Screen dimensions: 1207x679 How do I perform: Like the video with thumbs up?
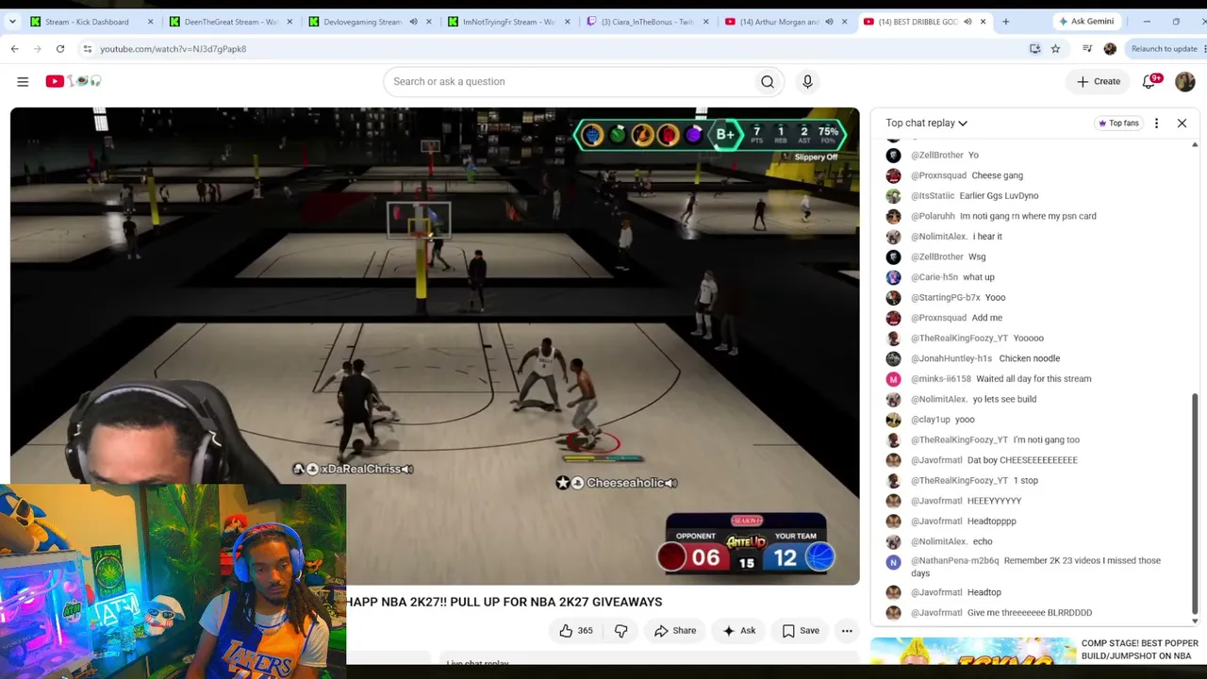[575, 631]
